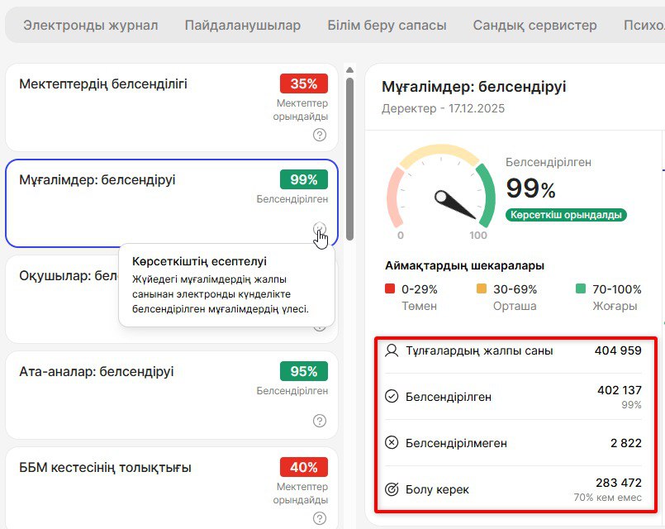The image size is (665, 529).
Task: Open the Білім беру сапасы tab
Action: [x=387, y=25]
